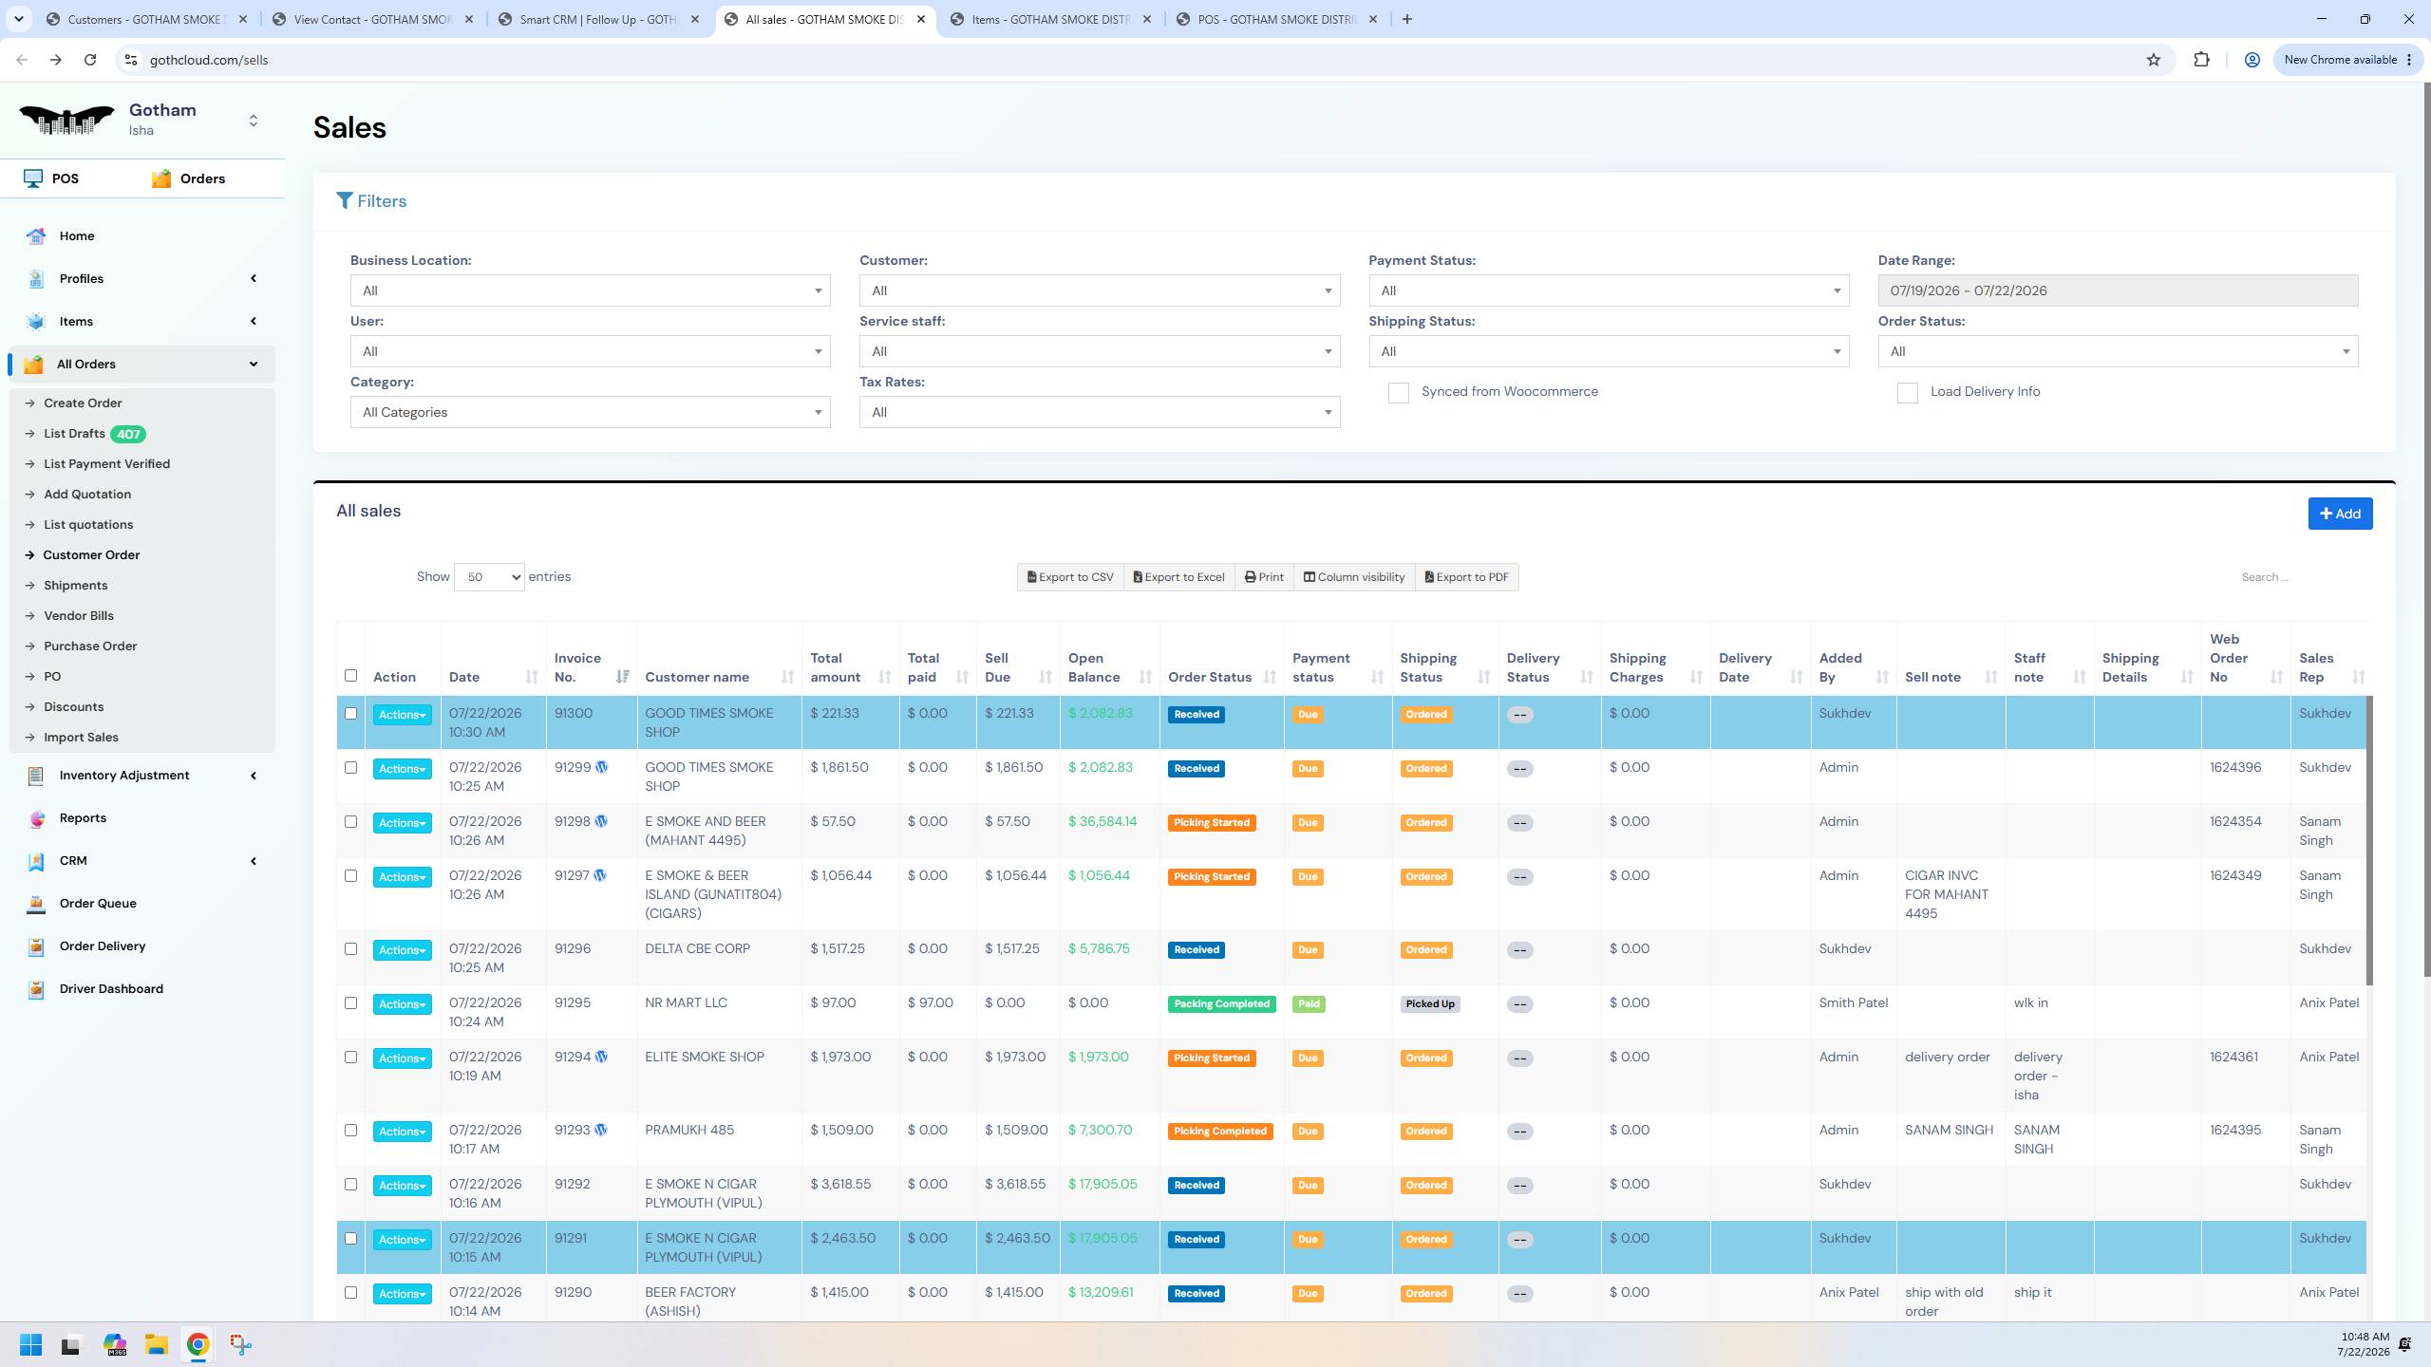Open Reports from the sidebar
Viewport: 2431px width, 1367px height.
click(83, 817)
